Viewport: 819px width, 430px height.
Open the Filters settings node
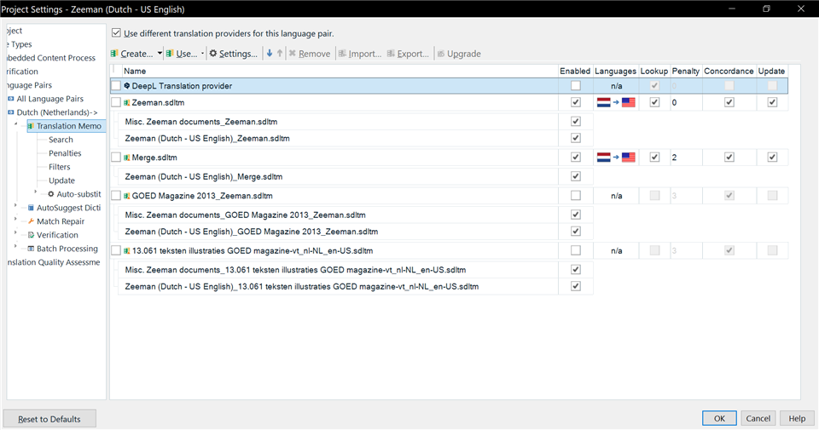pyautogui.click(x=59, y=167)
